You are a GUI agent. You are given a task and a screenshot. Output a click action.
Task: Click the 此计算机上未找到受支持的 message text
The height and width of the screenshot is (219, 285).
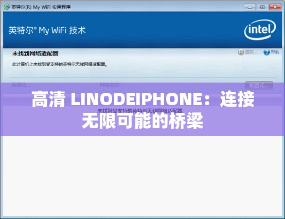[x=59, y=64]
